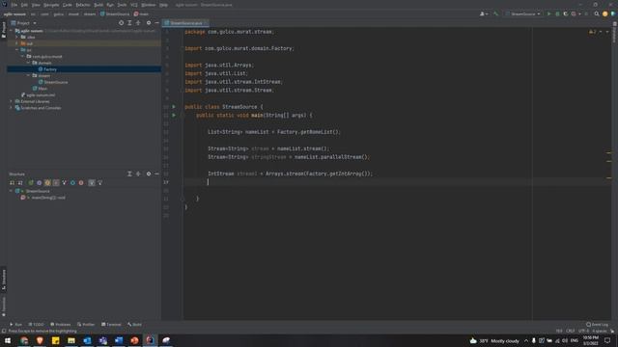Open Windows Start menu

point(8,340)
